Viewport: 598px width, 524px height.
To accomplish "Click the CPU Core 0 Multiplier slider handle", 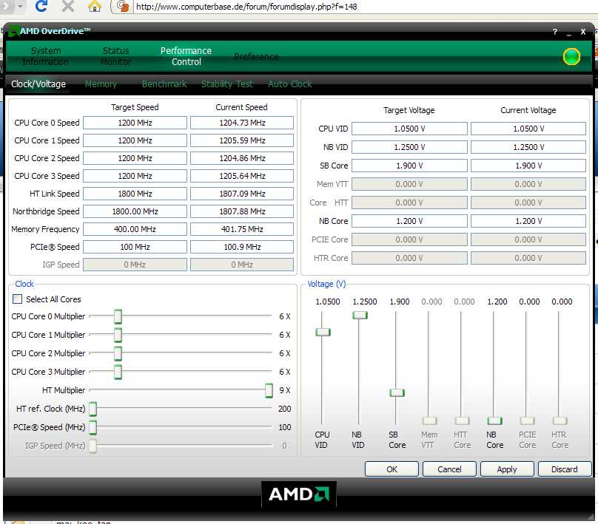I will point(118,316).
